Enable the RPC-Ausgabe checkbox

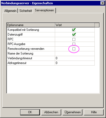74,44
